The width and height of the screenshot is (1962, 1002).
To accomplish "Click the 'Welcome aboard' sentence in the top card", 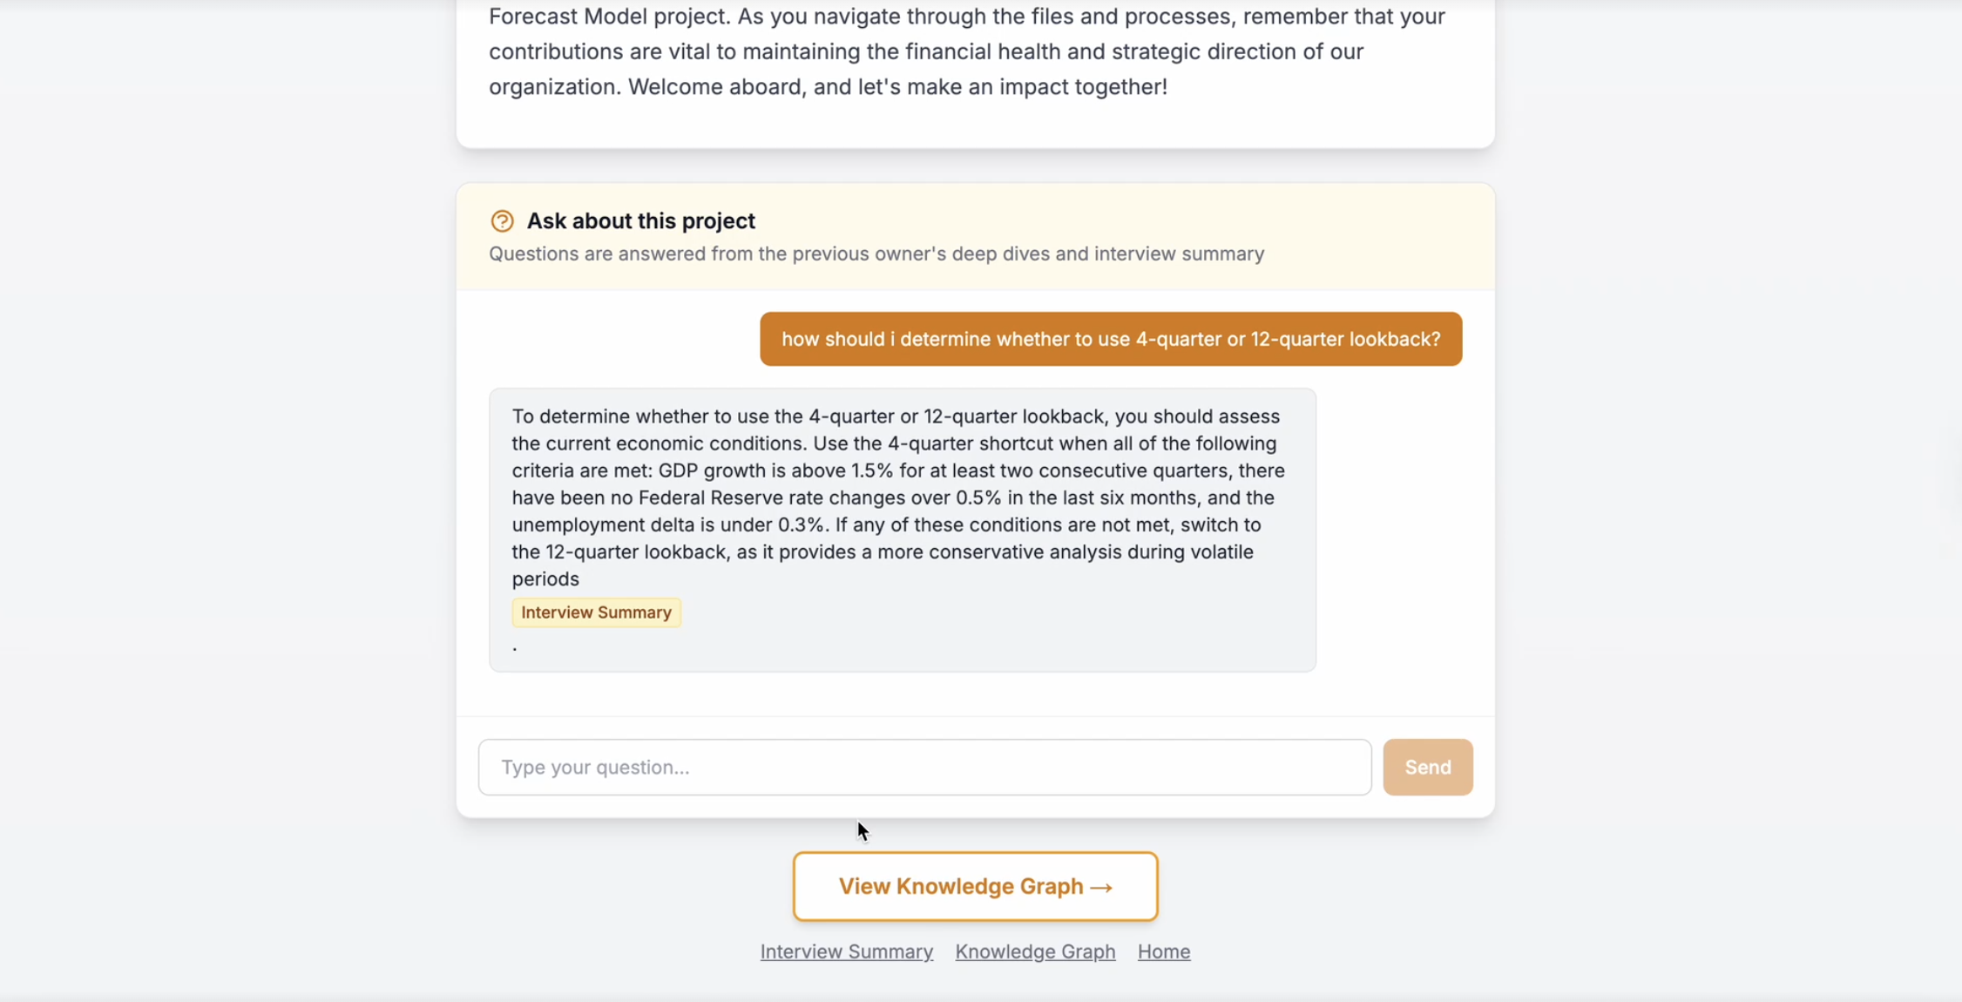I will (897, 87).
